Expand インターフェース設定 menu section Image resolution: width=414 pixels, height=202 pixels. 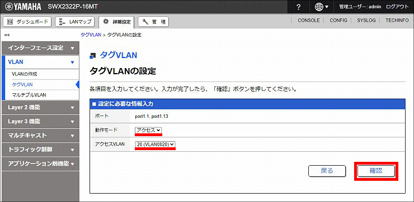pyautogui.click(x=40, y=48)
